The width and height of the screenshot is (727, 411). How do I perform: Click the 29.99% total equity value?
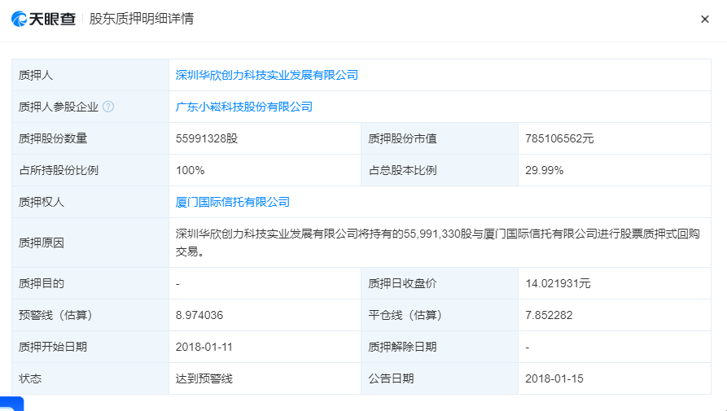point(545,171)
